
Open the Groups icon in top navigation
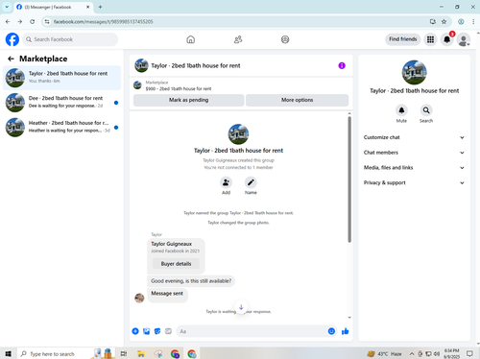point(285,39)
